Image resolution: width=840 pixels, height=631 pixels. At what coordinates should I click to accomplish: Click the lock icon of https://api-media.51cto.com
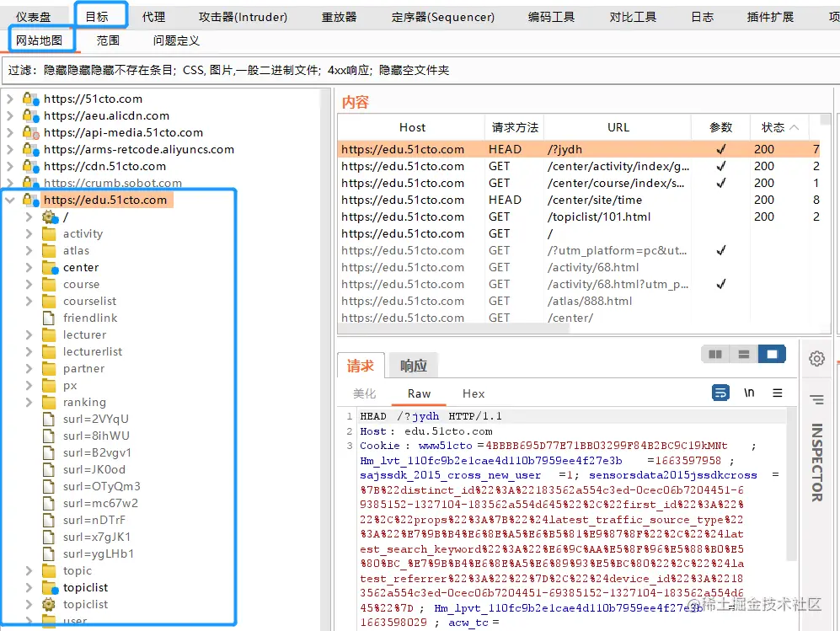(30, 132)
